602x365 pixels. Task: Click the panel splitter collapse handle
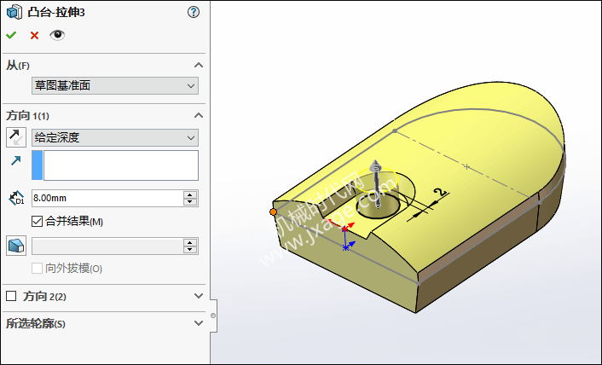click(213, 316)
